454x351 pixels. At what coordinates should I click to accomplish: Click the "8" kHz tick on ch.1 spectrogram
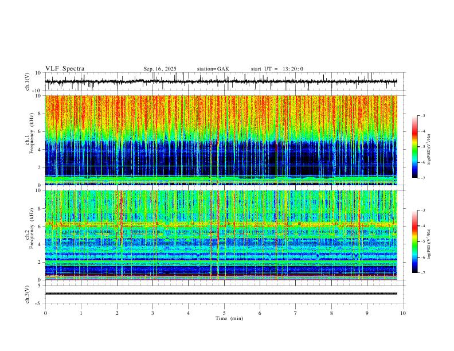pos(40,114)
